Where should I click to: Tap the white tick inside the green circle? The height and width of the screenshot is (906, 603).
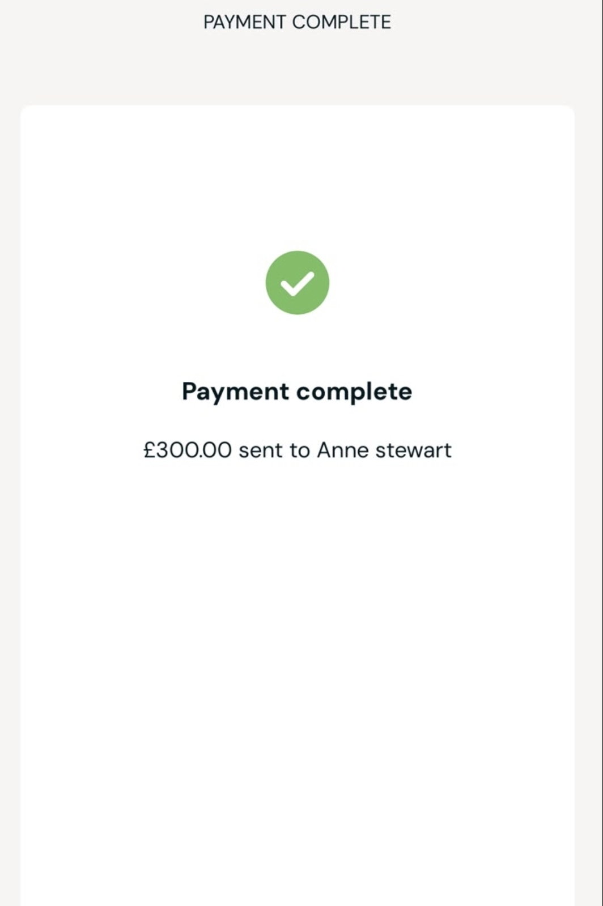pyautogui.click(x=298, y=283)
